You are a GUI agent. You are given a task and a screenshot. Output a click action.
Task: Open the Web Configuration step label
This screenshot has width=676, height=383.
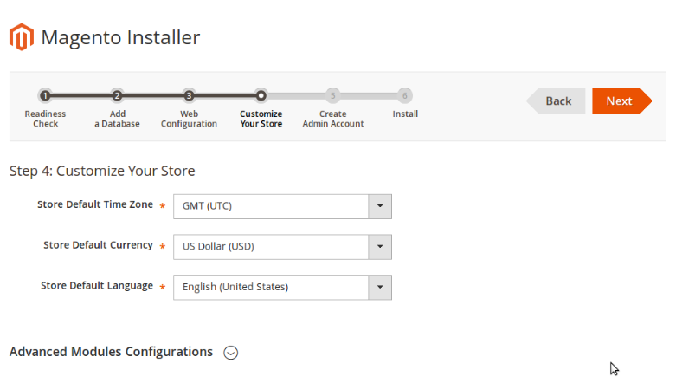tap(189, 119)
